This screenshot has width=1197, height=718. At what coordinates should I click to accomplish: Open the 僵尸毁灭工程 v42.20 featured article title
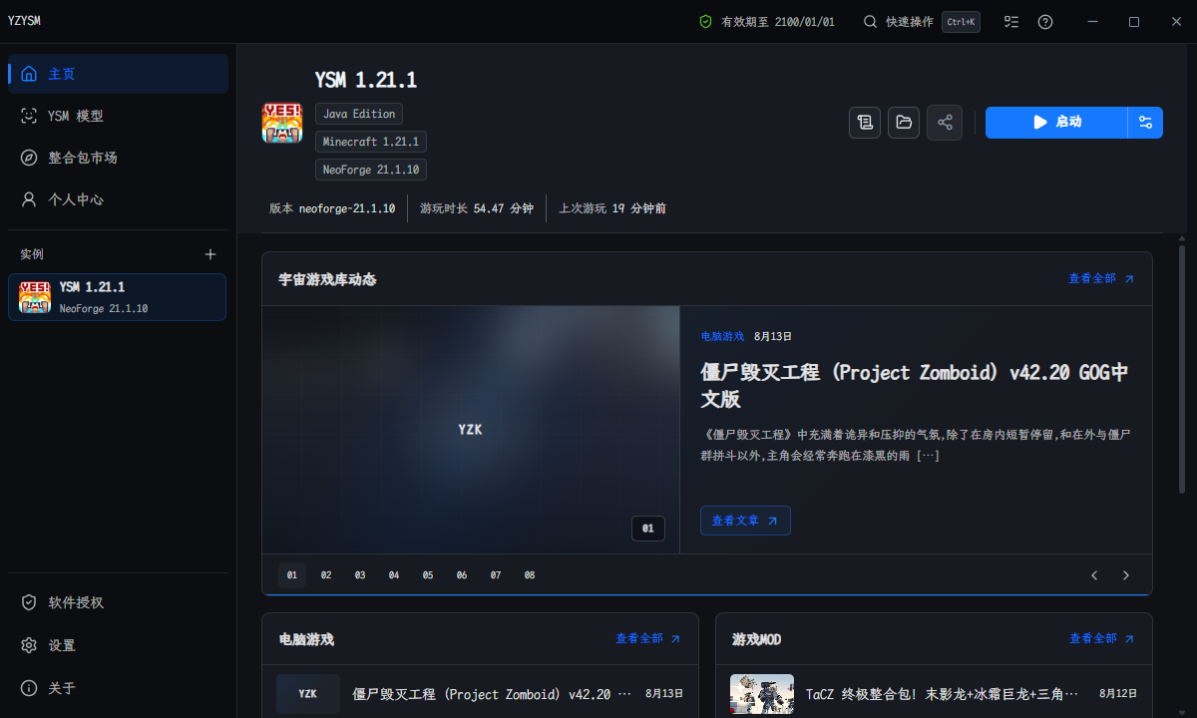pyautogui.click(x=915, y=385)
